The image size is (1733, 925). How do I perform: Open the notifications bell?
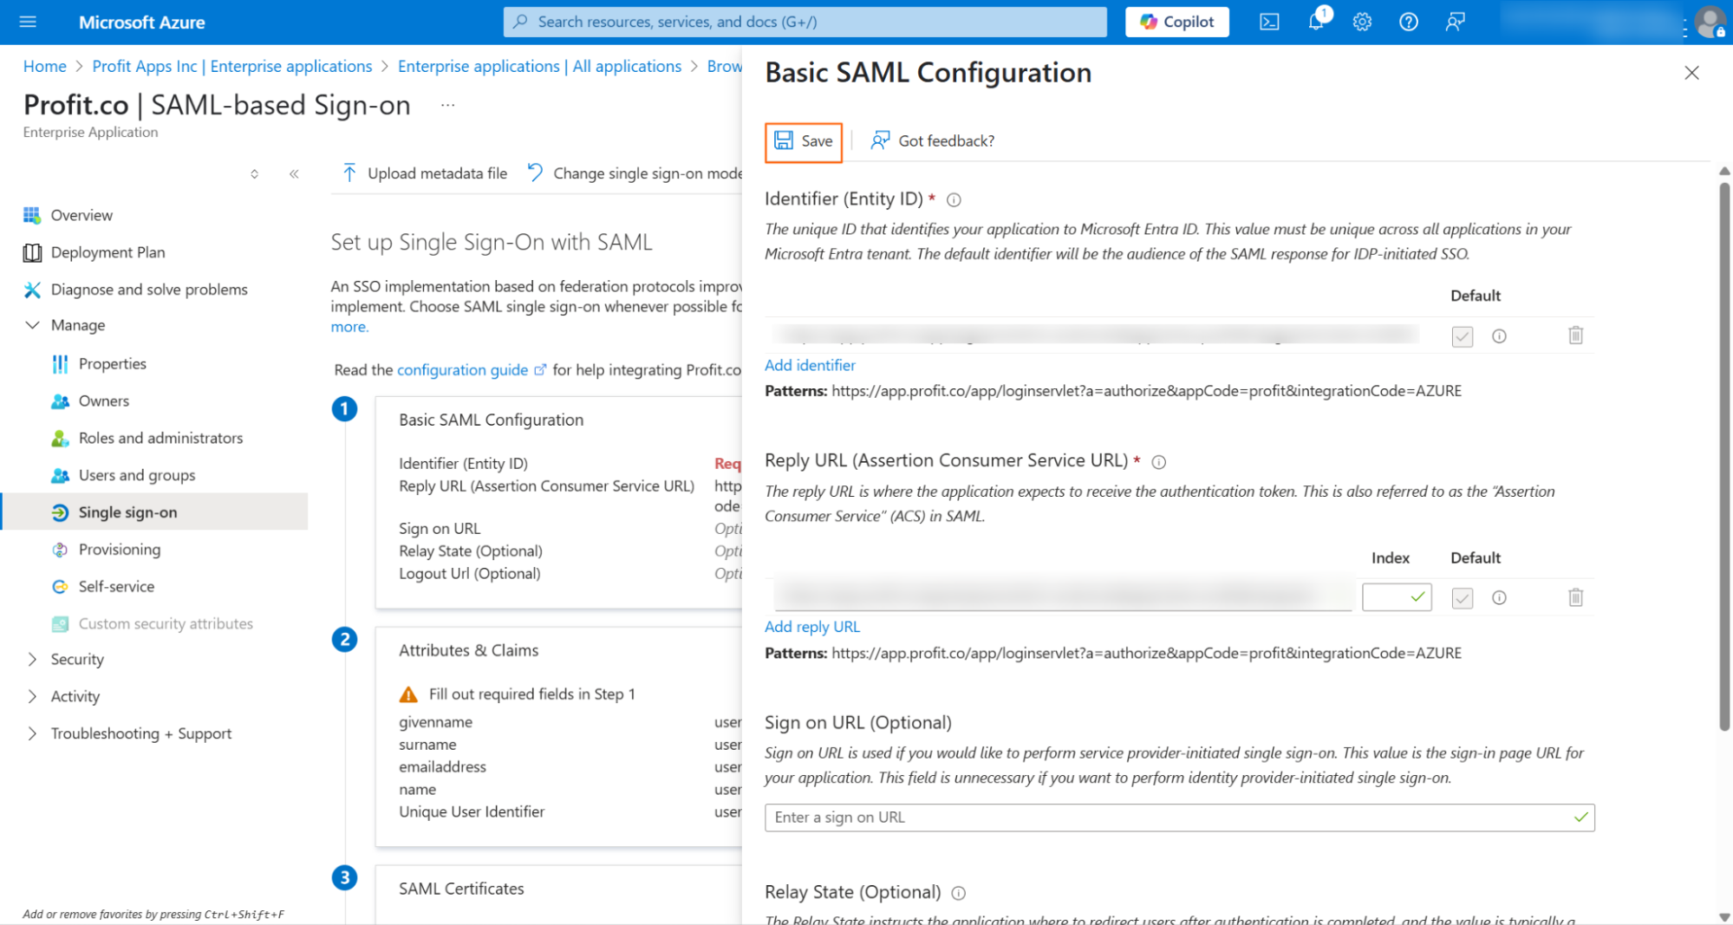pos(1316,22)
